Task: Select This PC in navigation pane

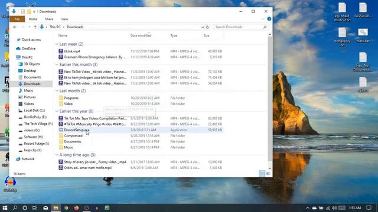Action: [27, 58]
